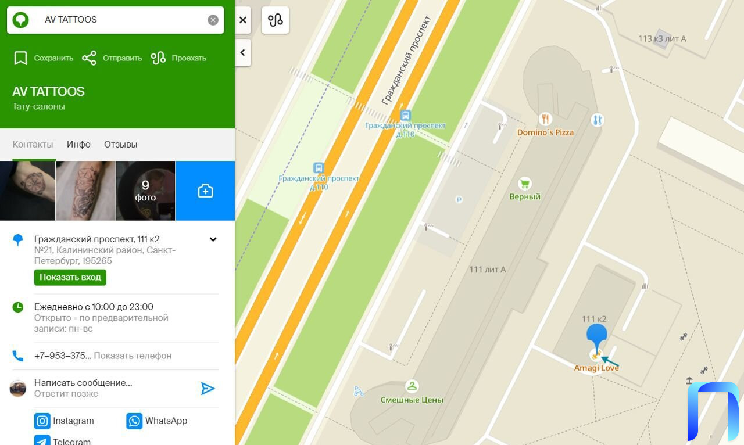Click the Показать телефон link

point(133,356)
